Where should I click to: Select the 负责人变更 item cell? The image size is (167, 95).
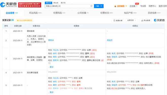click(36, 40)
